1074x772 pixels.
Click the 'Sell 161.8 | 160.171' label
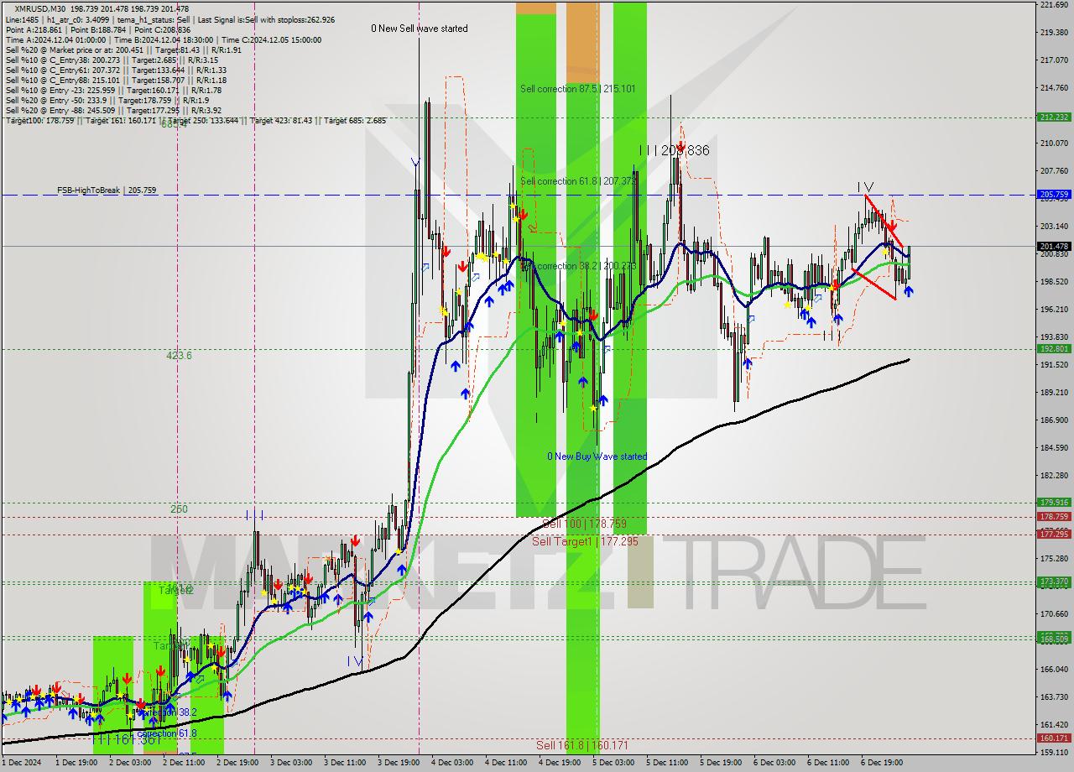pos(581,745)
